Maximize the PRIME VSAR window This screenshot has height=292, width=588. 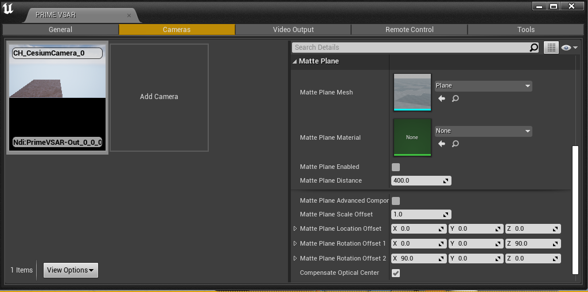coord(554,6)
